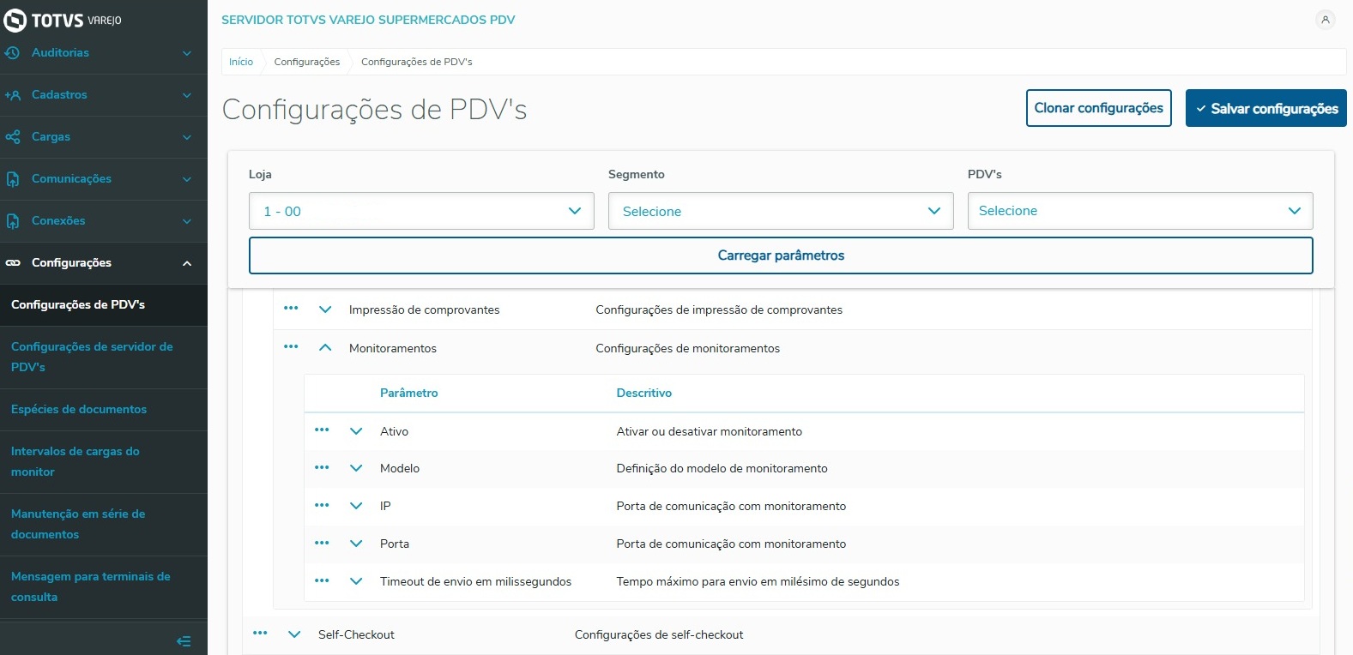Click the Carregar parâmetros button
This screenshot has height=655, width=1353.
click(781, 255)
